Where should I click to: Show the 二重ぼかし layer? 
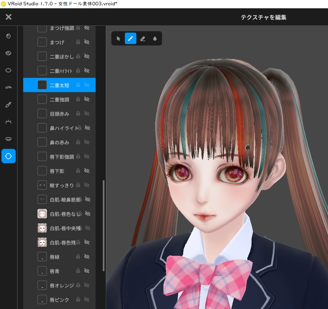pos(86,56)
